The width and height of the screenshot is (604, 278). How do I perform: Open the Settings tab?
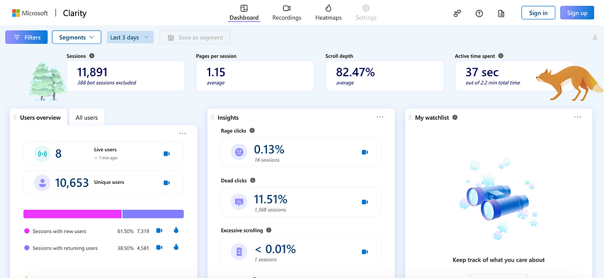(366, 13)
